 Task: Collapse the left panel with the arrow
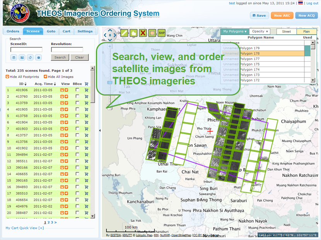(x=100, y=130)
